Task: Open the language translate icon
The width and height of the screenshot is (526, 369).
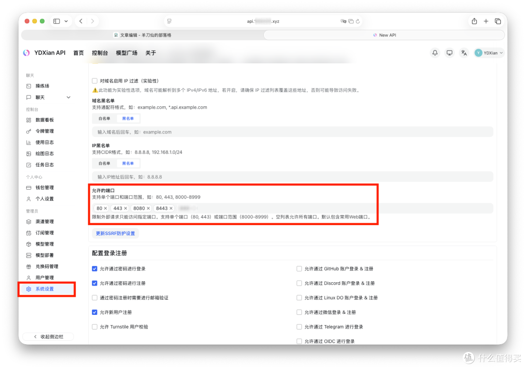Action: tap(464, 53)
